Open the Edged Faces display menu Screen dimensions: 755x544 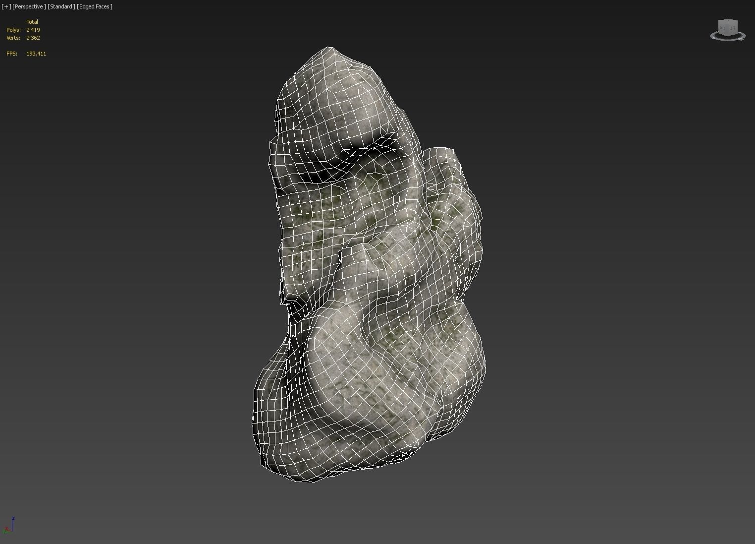tap(95, 6)
